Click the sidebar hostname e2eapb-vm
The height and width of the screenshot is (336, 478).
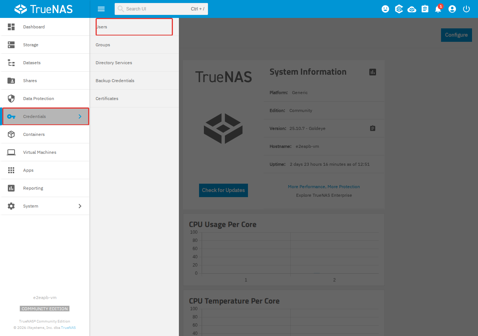[45, 298]
